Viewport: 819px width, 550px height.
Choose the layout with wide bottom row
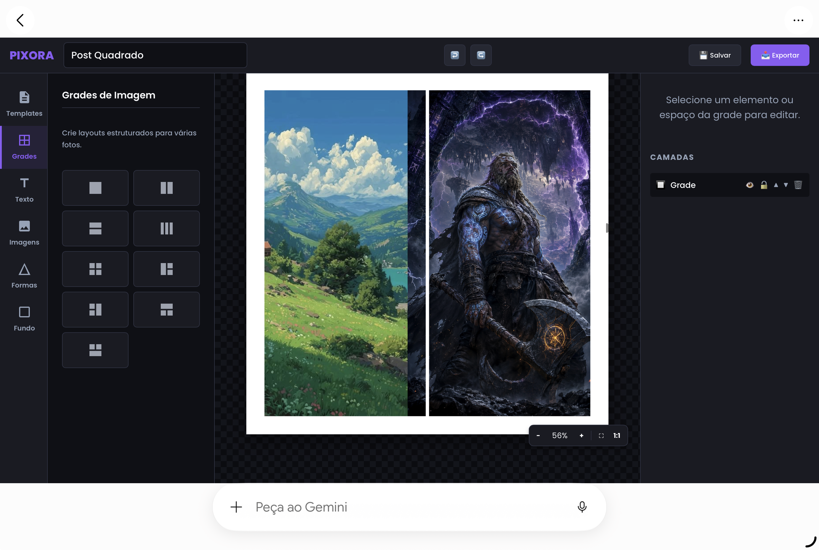pyautogui.click(x=95, y=350)
